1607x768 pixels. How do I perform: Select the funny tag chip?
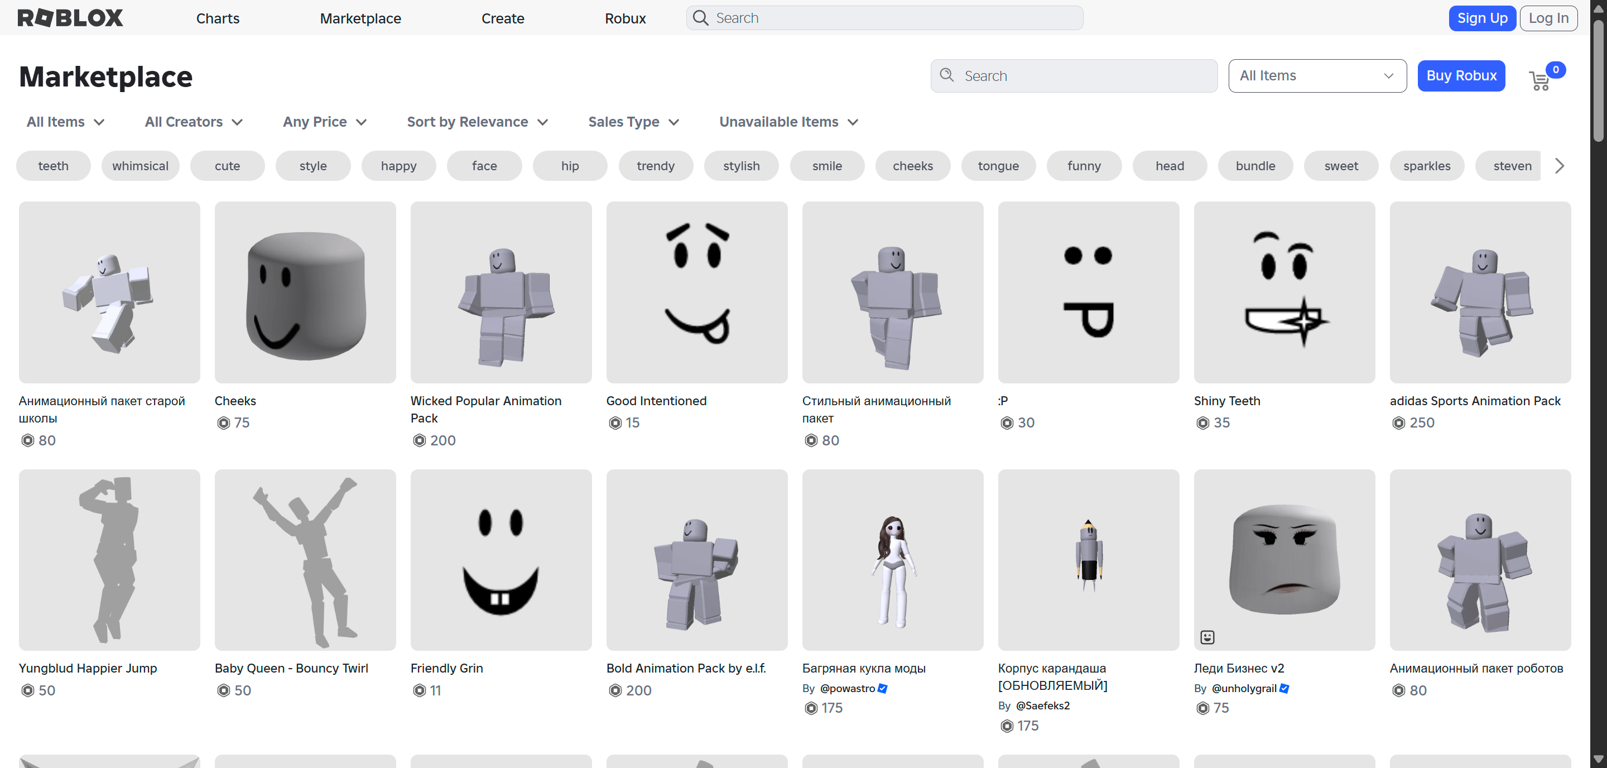pyautogui.click(x=1084, y=166)
